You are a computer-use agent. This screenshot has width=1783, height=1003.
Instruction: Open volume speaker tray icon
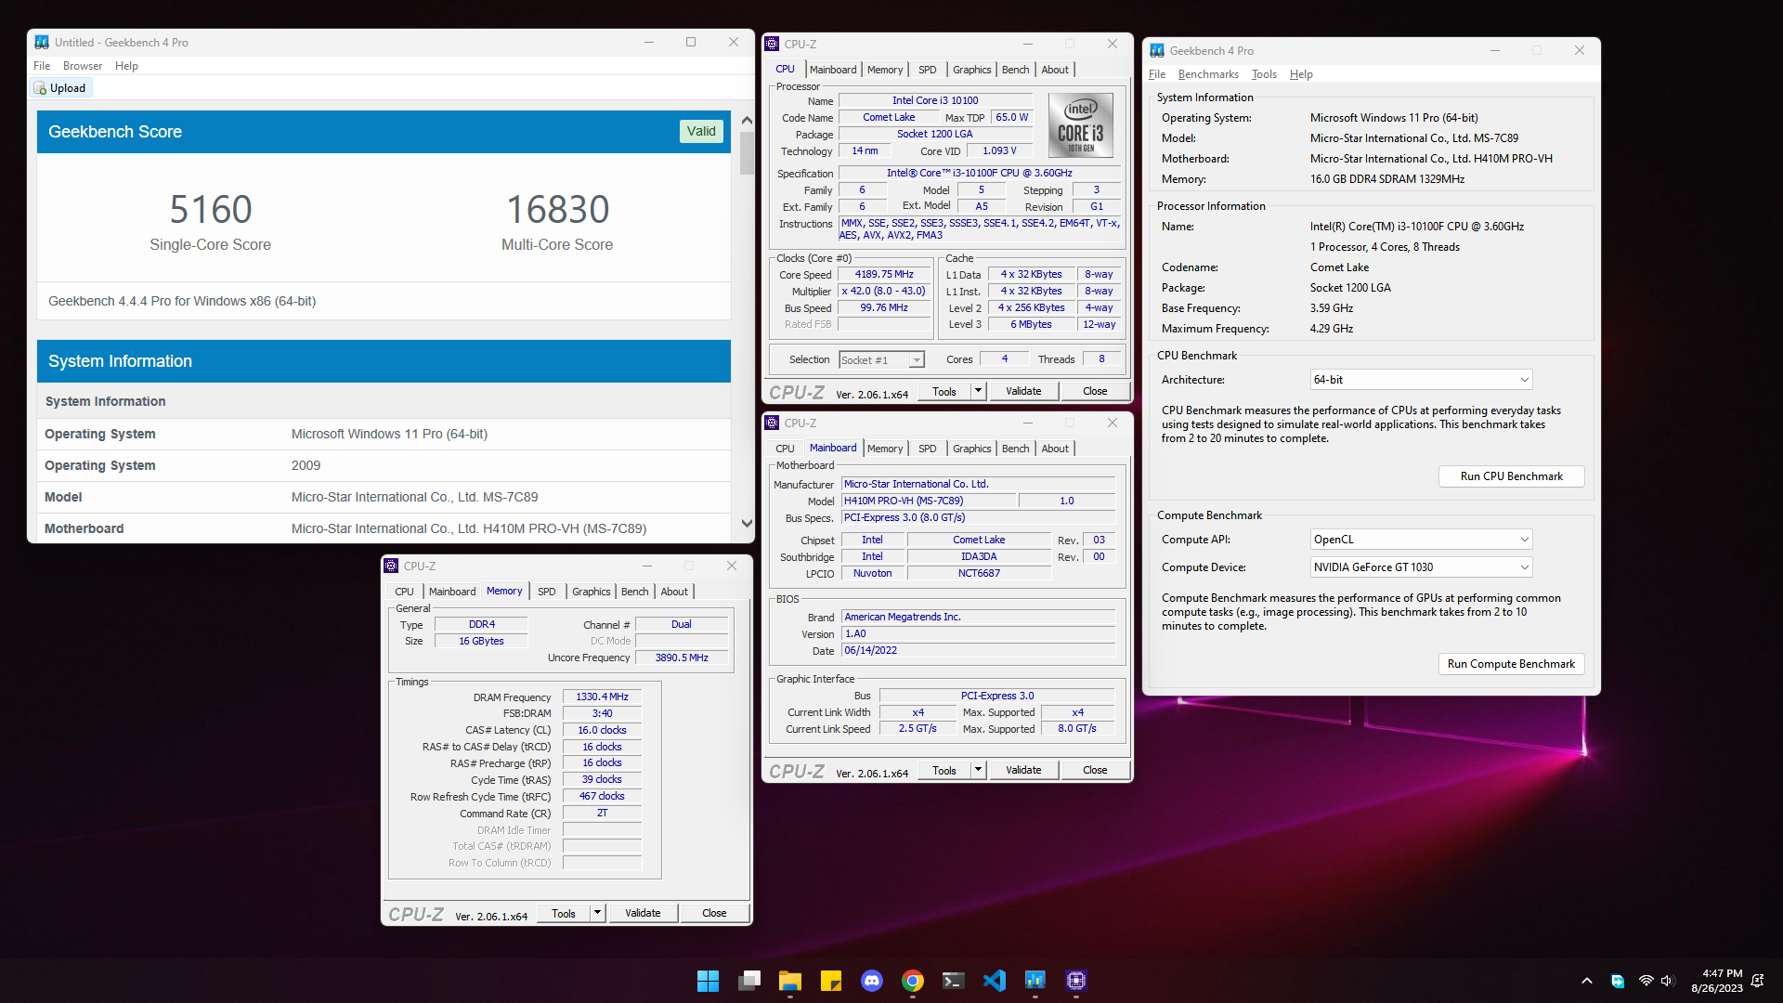[x=1667, y=981]
